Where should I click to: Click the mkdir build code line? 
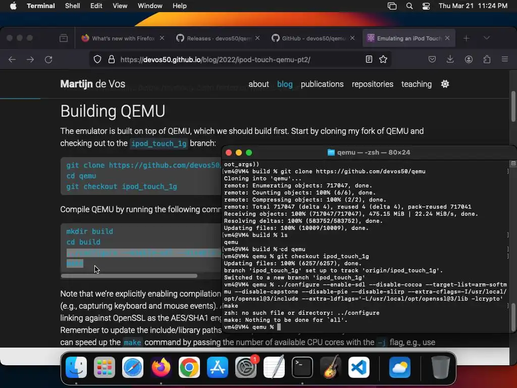[x=90, y=231]
